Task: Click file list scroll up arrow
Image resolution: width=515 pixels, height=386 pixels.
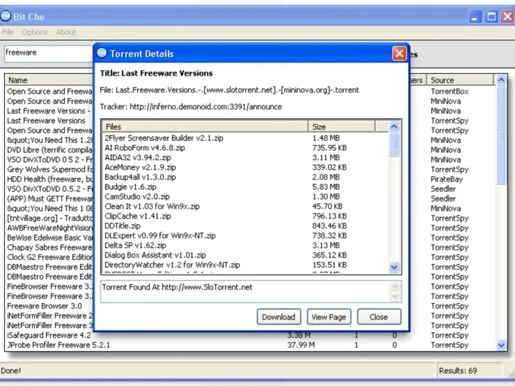Action: click(x=394, y=126)
